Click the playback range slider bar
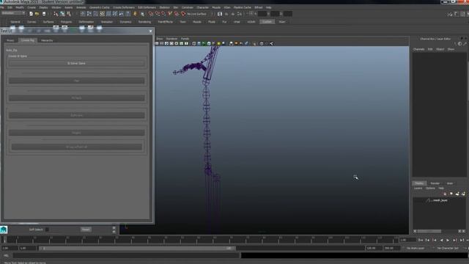 (137, 248)
